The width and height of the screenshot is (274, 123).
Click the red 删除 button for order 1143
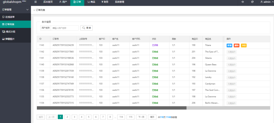click(237, 45)
